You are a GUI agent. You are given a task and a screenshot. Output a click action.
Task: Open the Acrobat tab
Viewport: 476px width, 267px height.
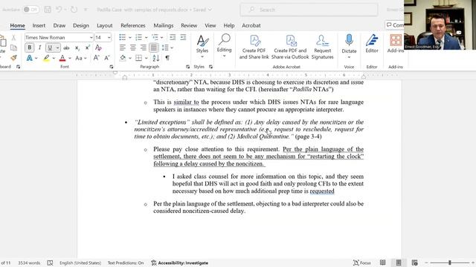click(251, 26)
